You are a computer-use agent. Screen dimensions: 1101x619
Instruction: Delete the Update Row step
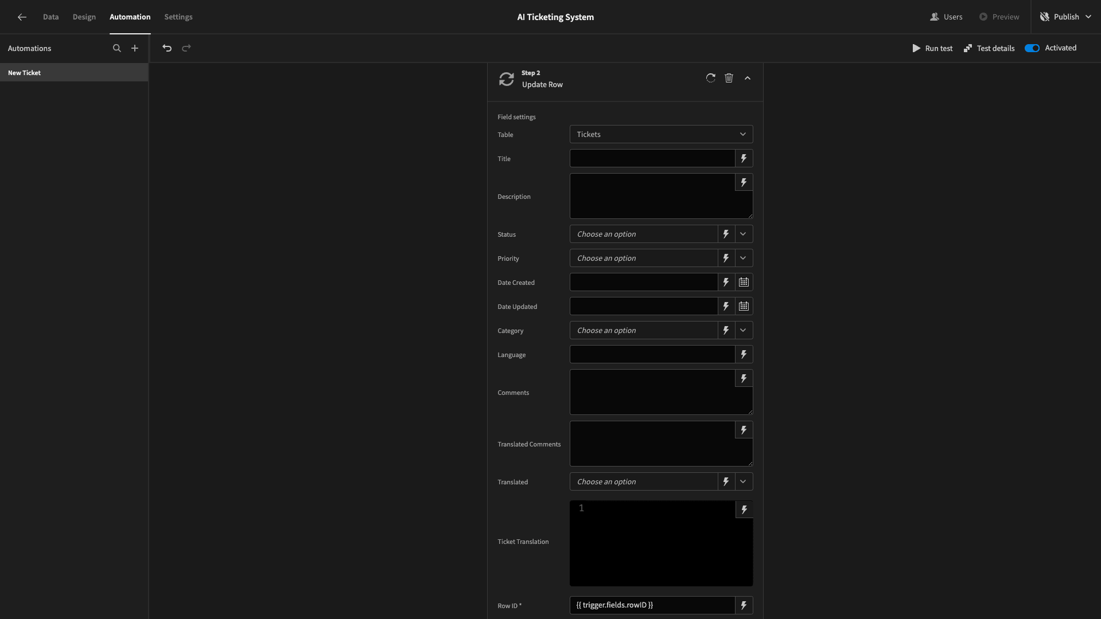point(729,78)
